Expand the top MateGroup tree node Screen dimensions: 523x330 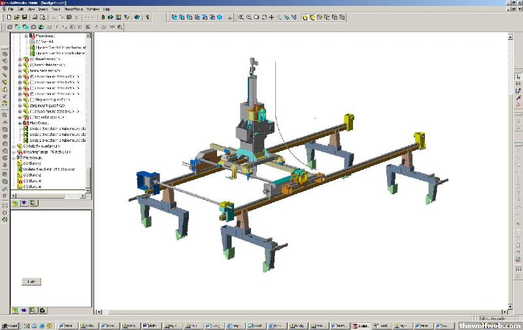point(25,36)
